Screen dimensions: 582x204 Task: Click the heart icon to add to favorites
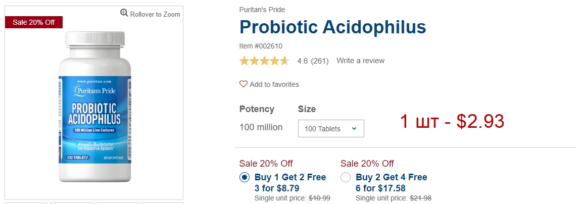(243, 84)
